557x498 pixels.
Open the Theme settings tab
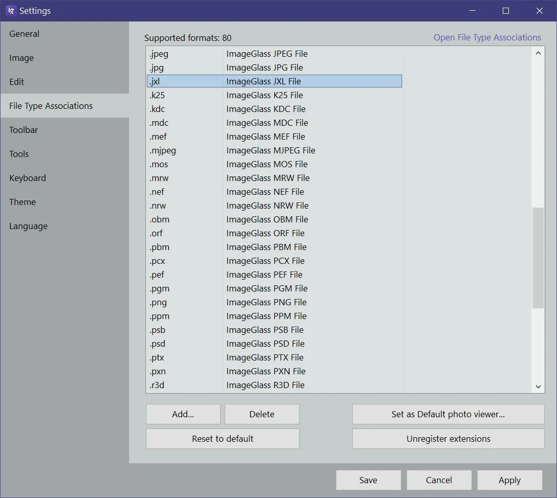pos(65,202)
